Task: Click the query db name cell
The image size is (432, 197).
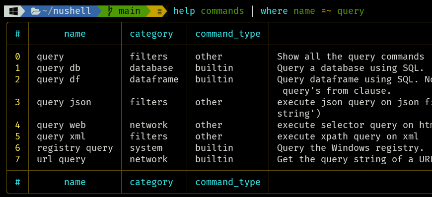Action: 59,68
